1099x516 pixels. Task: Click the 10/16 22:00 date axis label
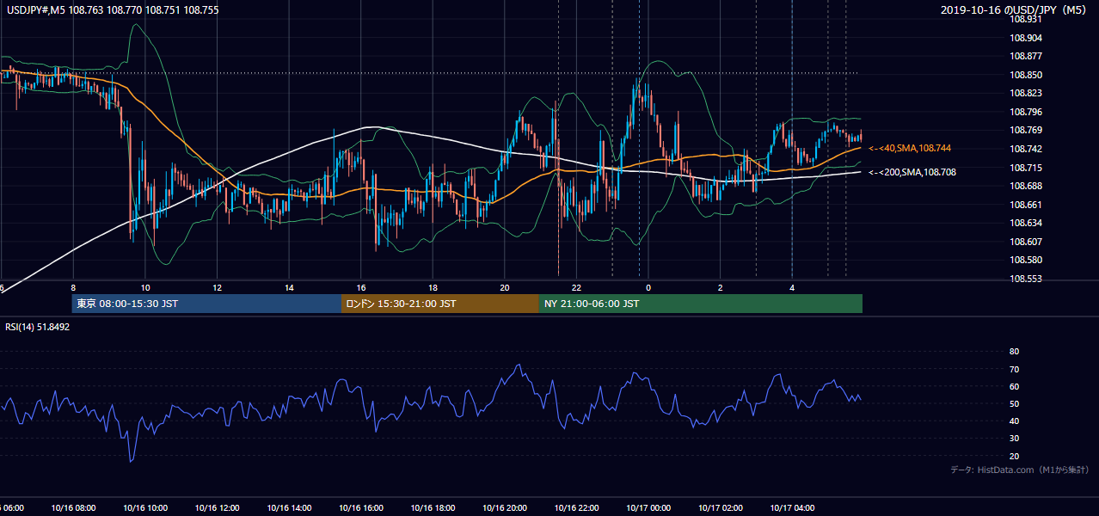[576, 508]
